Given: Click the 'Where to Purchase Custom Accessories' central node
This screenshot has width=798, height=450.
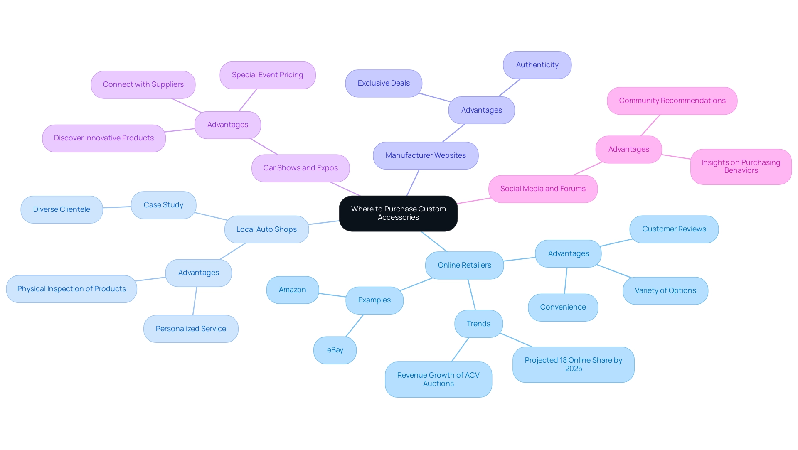Looking at the screenshot, I should click(399, 214).
